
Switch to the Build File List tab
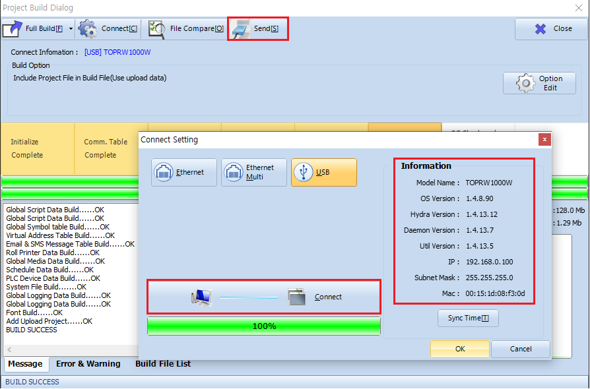(x=163, y=364)
